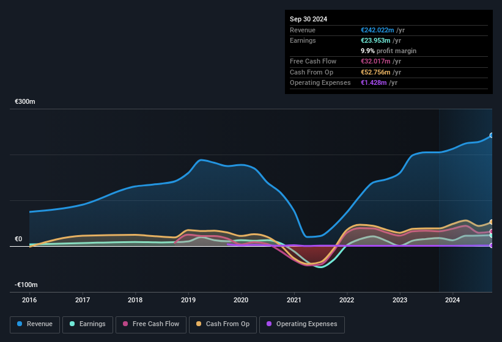
Task: Click the Cash From Op endpoint marker
Action: 492,222
